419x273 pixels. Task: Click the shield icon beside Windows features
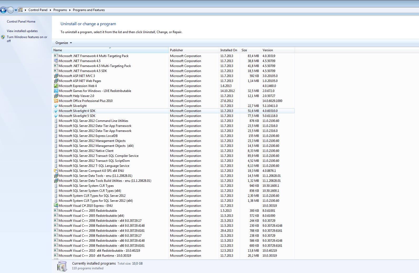tap(3, 37)
